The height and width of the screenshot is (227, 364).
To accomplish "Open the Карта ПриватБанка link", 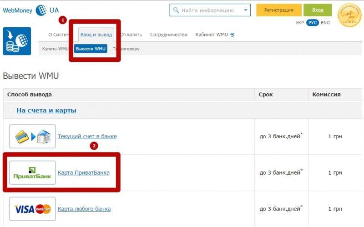I will [x=83, y=173].
